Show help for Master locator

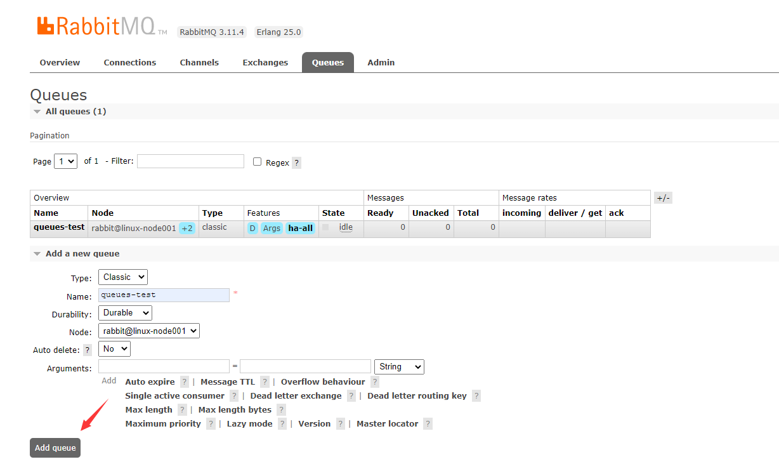pyautogui.click(x=428, y=424)
